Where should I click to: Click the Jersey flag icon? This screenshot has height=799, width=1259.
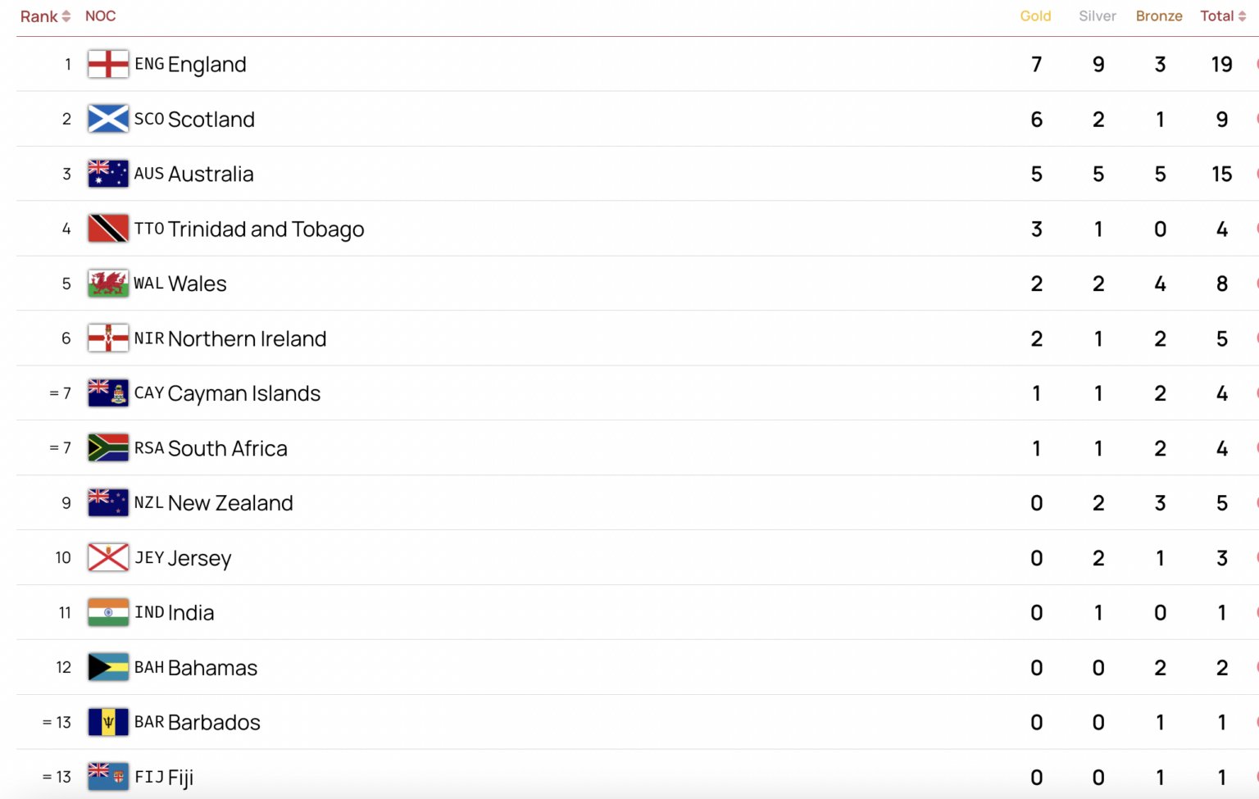108,558
